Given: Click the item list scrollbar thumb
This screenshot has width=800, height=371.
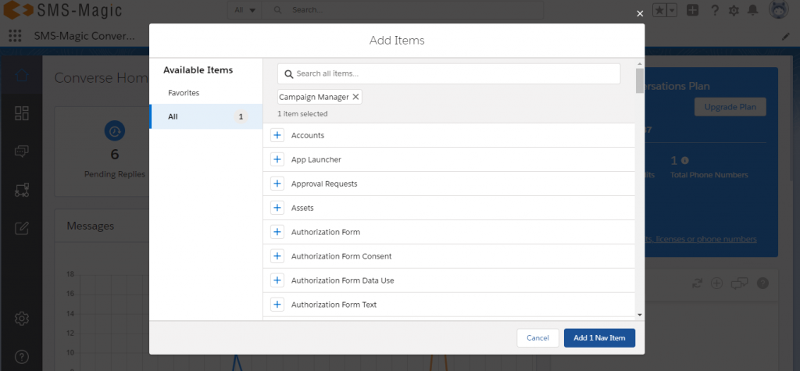Looking at the screenshot, I should [x=640, y=80].
